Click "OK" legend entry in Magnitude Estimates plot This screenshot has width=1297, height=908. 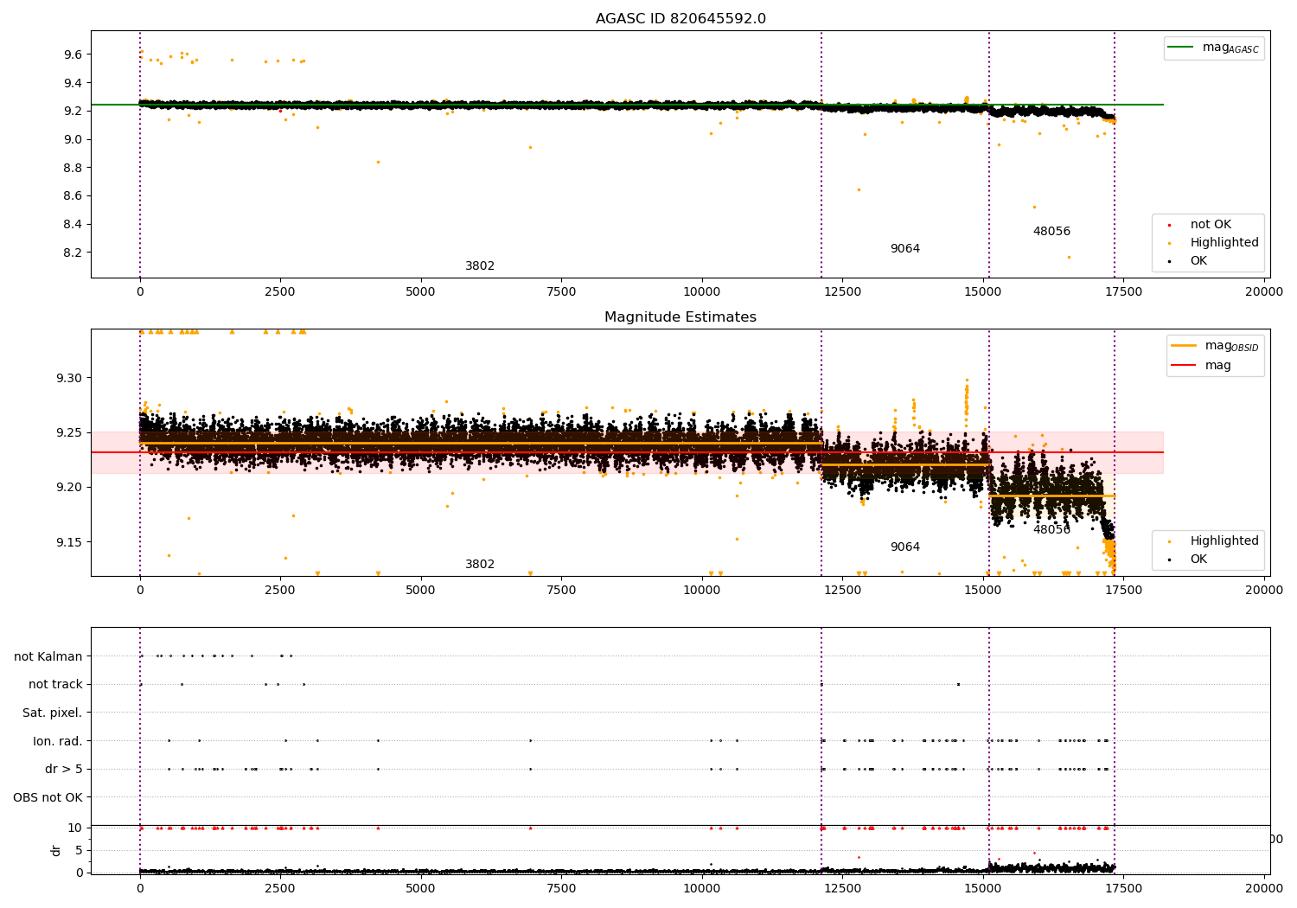pos(1198,560)
